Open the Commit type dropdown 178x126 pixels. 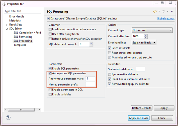(x=152, y=30)
